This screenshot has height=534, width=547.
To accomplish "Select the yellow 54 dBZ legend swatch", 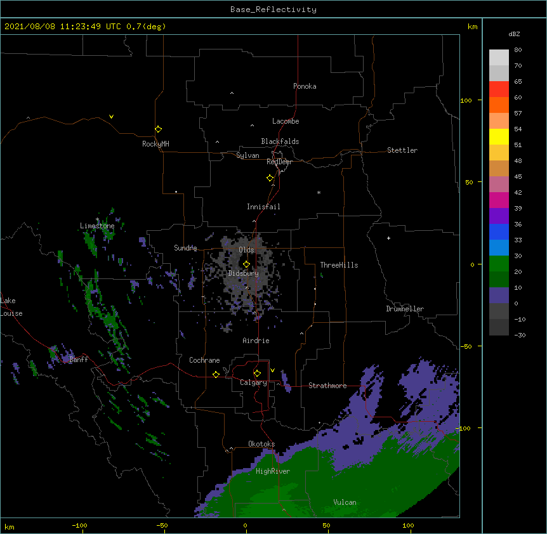I will tap(499, 136).
